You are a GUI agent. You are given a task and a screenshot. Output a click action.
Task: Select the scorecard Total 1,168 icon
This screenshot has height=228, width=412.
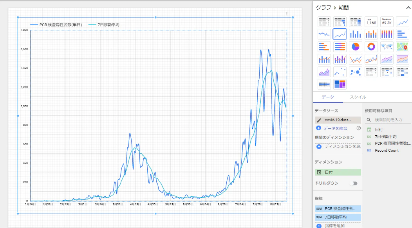pyautogui.click(x=371, y=22)
